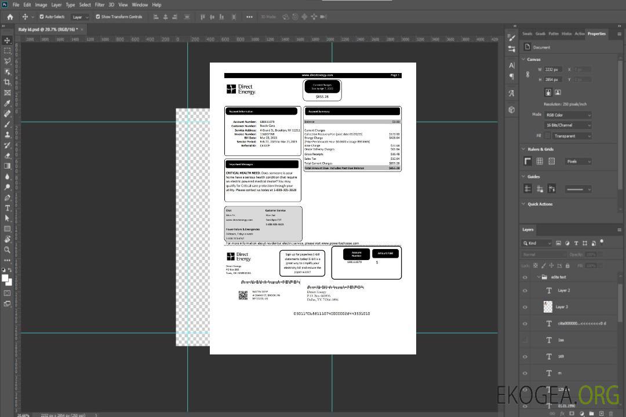Select the Layer 3 layer
Screen dimensions: 626x417
562,307
